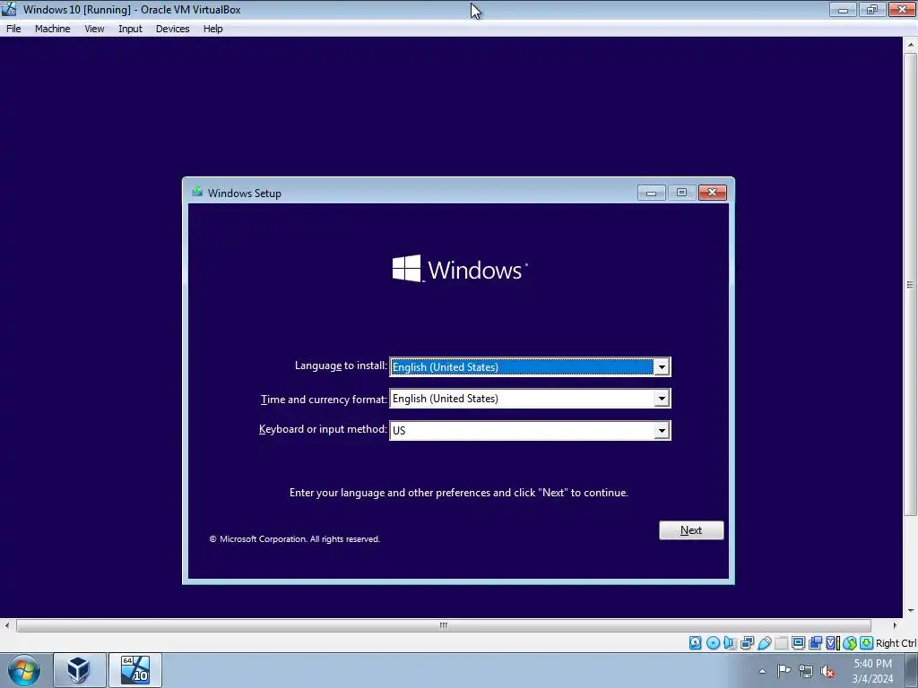Image resolution: width=918 pixels, height=688 pixels.
Task: Click the vertical scrollbar down arrow
Action: pos(911,611)
